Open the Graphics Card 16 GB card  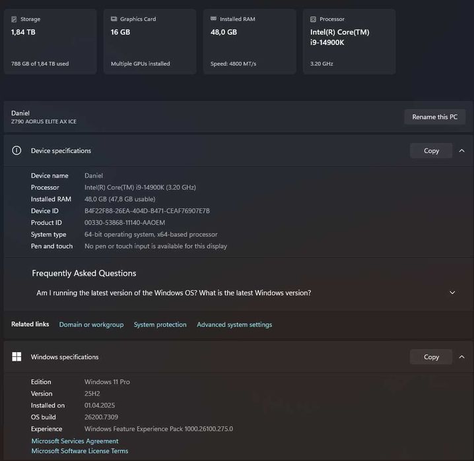pos(150,42)
